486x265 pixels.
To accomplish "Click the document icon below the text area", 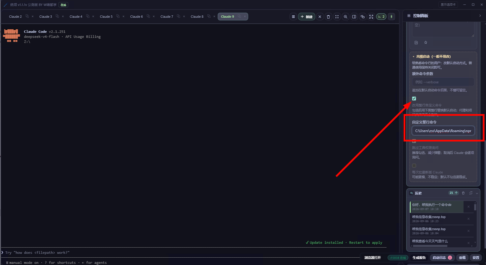I will [x=416, y=43].
